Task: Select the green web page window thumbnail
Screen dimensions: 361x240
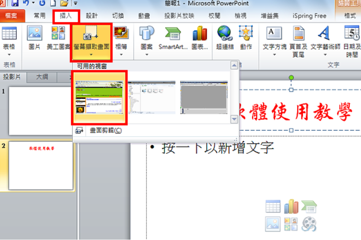Action: 99,98
